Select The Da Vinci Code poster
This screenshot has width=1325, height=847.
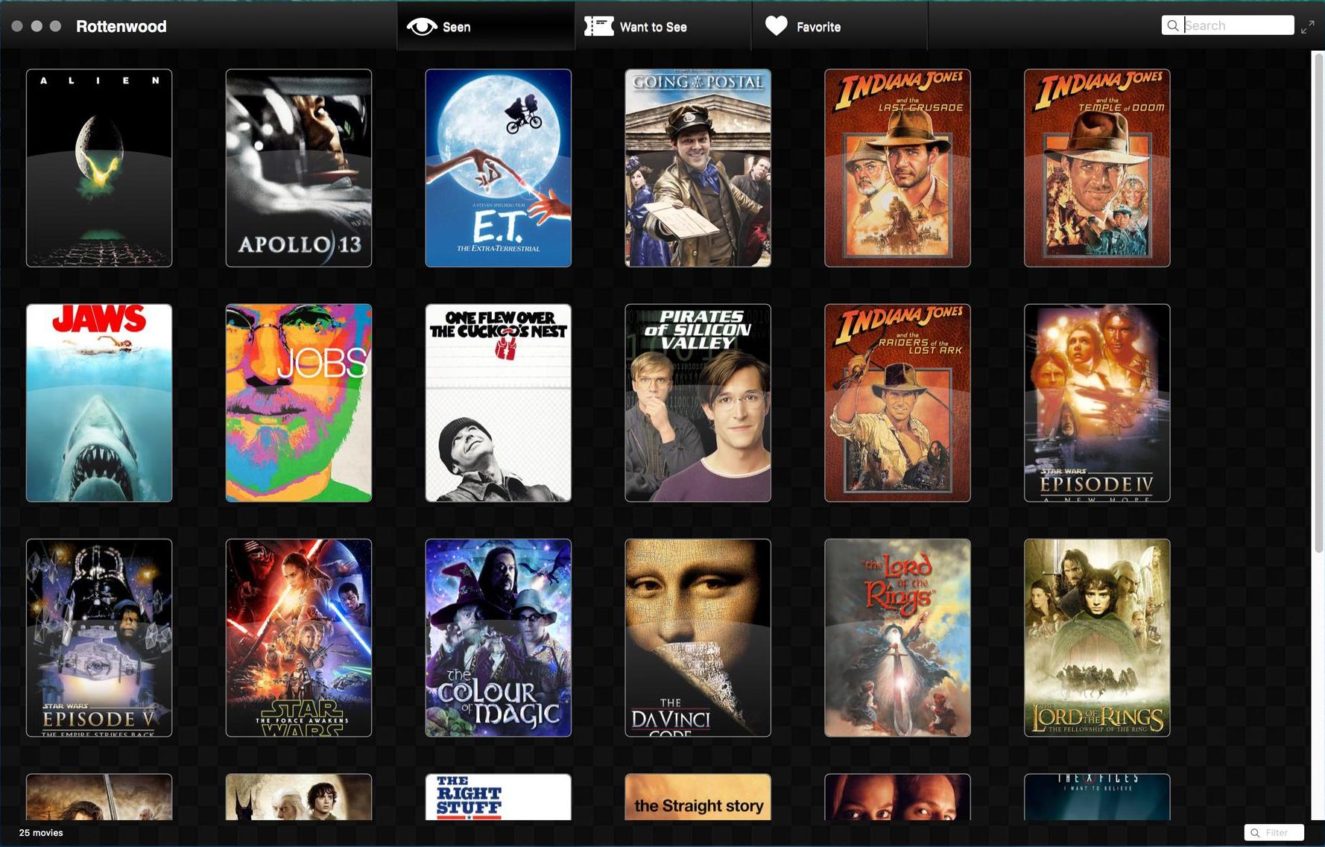698,638
